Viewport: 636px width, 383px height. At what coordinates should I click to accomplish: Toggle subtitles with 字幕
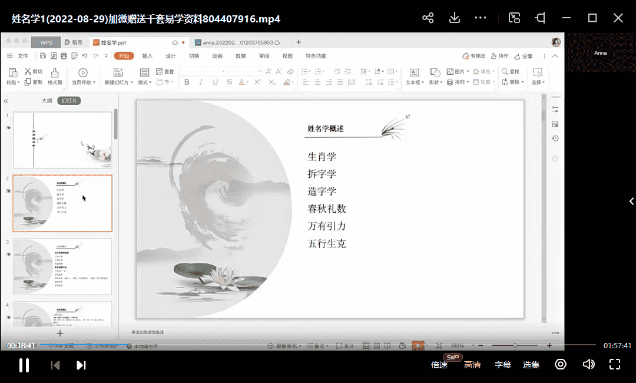[502, 365]
